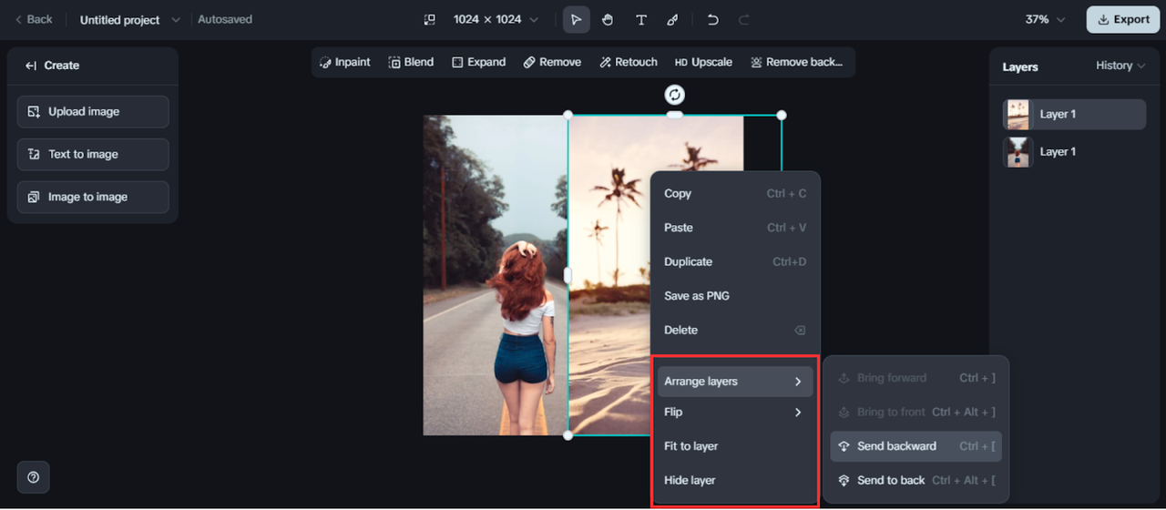Open the Arrange layers submenu
Viewport: 1166px width, 510px height.
tap(735, 382)
